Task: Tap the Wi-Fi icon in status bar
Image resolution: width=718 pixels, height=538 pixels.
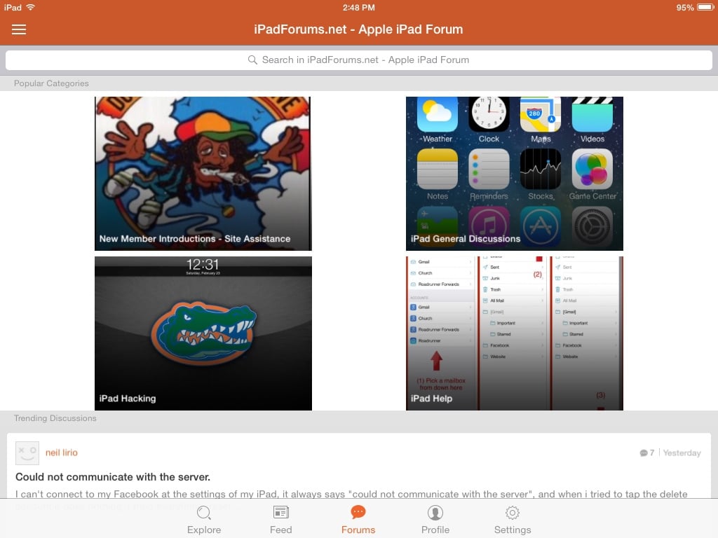Action: [x=31, y=7]
